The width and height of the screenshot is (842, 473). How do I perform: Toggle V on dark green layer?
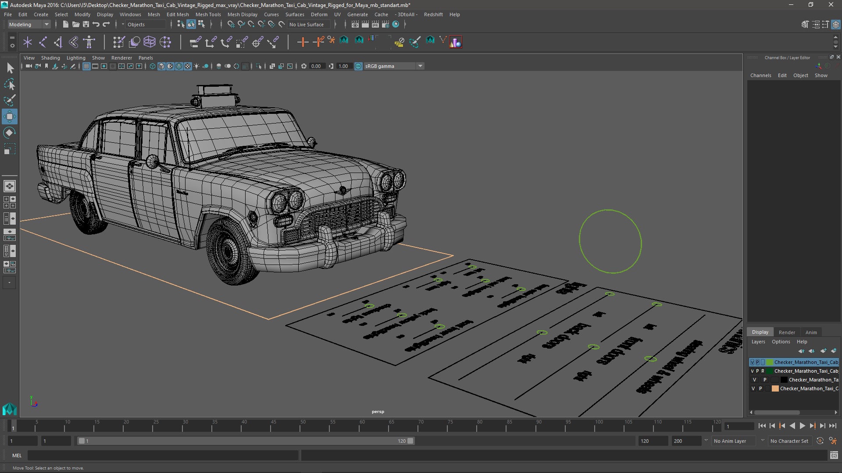pyautogui.click(x=752, y=371)
